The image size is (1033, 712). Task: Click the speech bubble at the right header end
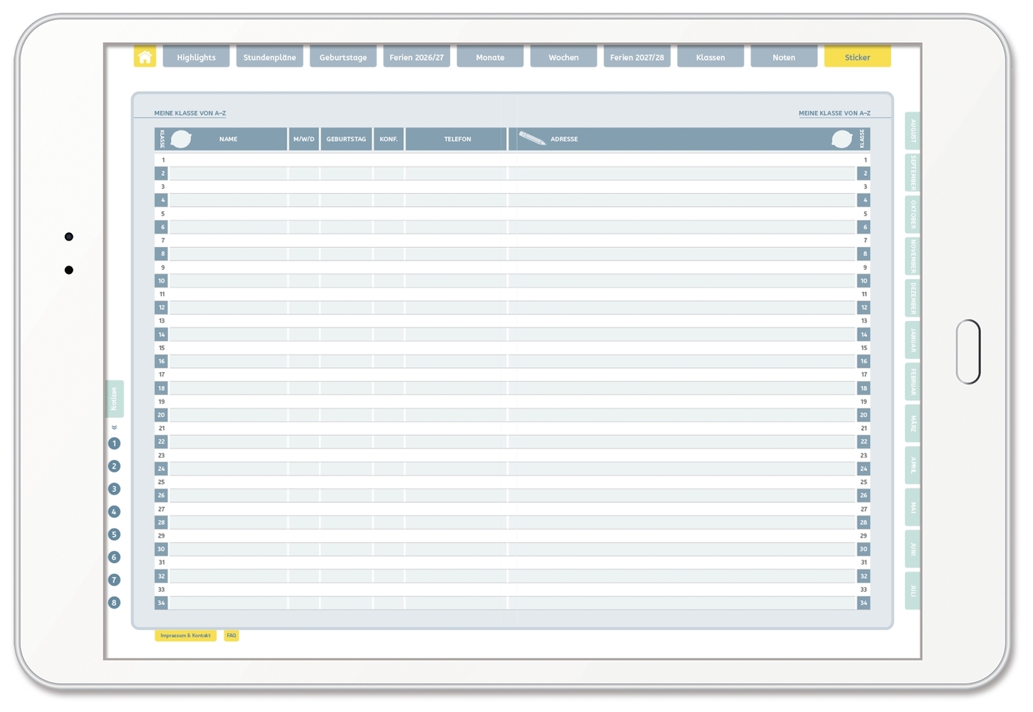(x=841, y=139)
